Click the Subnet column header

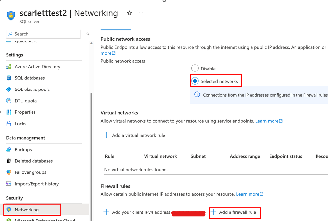click(198, 156)
